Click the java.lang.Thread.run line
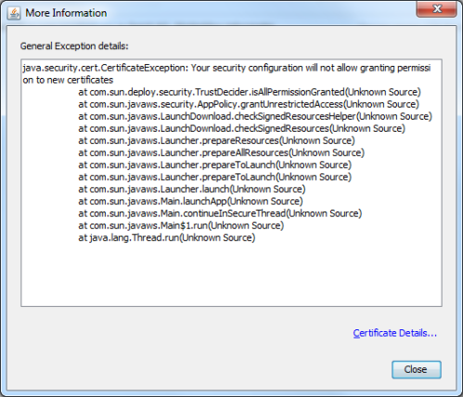The height and width of the screenshot is (397, 463). [166, 237]
